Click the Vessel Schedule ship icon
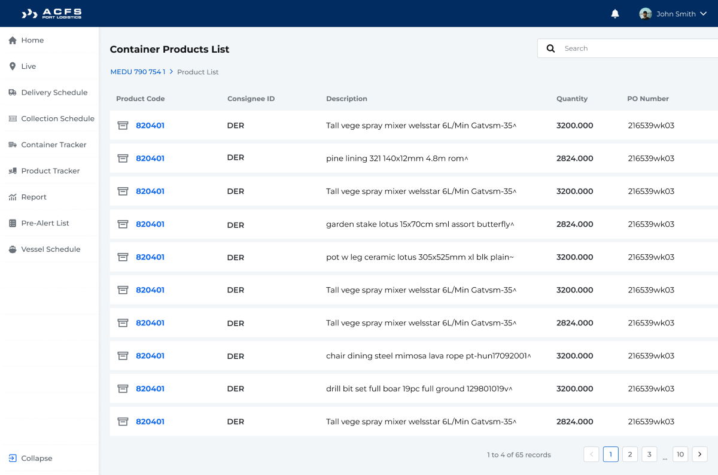 point(12,249)
